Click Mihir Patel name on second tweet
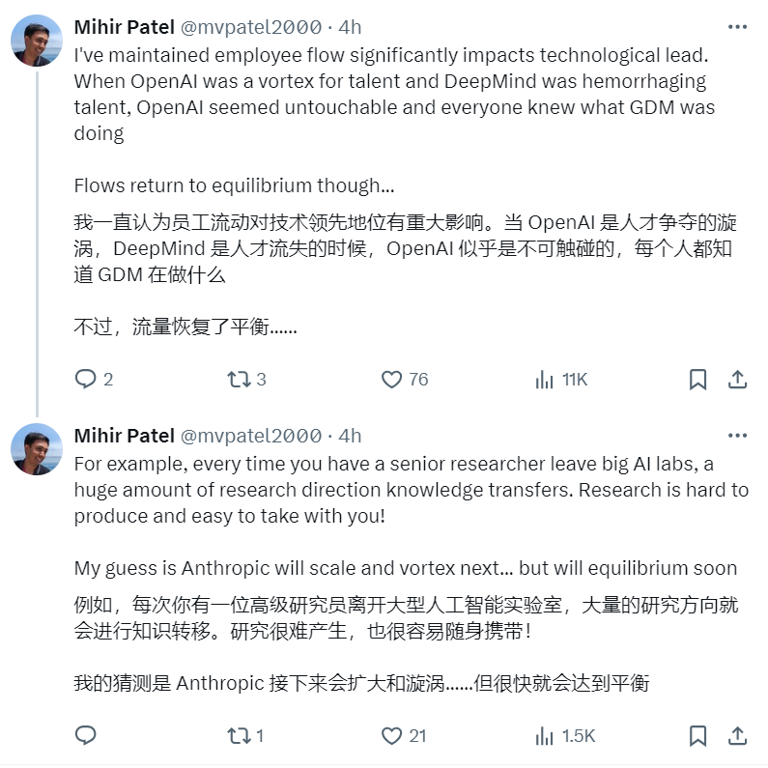 point(125,435)
